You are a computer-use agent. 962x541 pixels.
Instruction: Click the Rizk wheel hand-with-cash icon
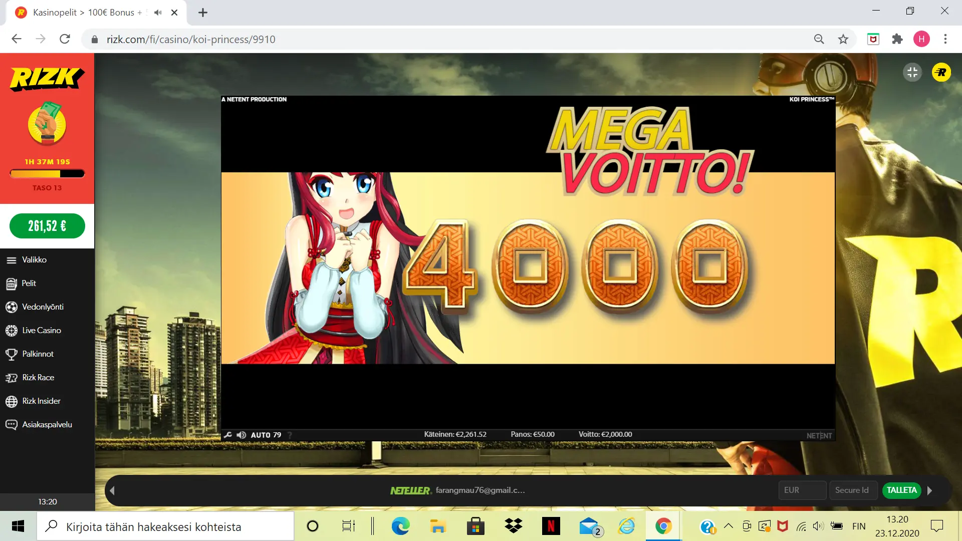(x=47, y=124)
